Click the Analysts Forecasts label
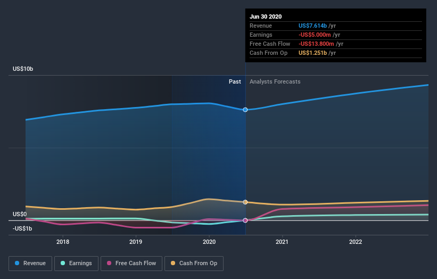This screenshot has height=279, width=437. [x=275, y=81]
